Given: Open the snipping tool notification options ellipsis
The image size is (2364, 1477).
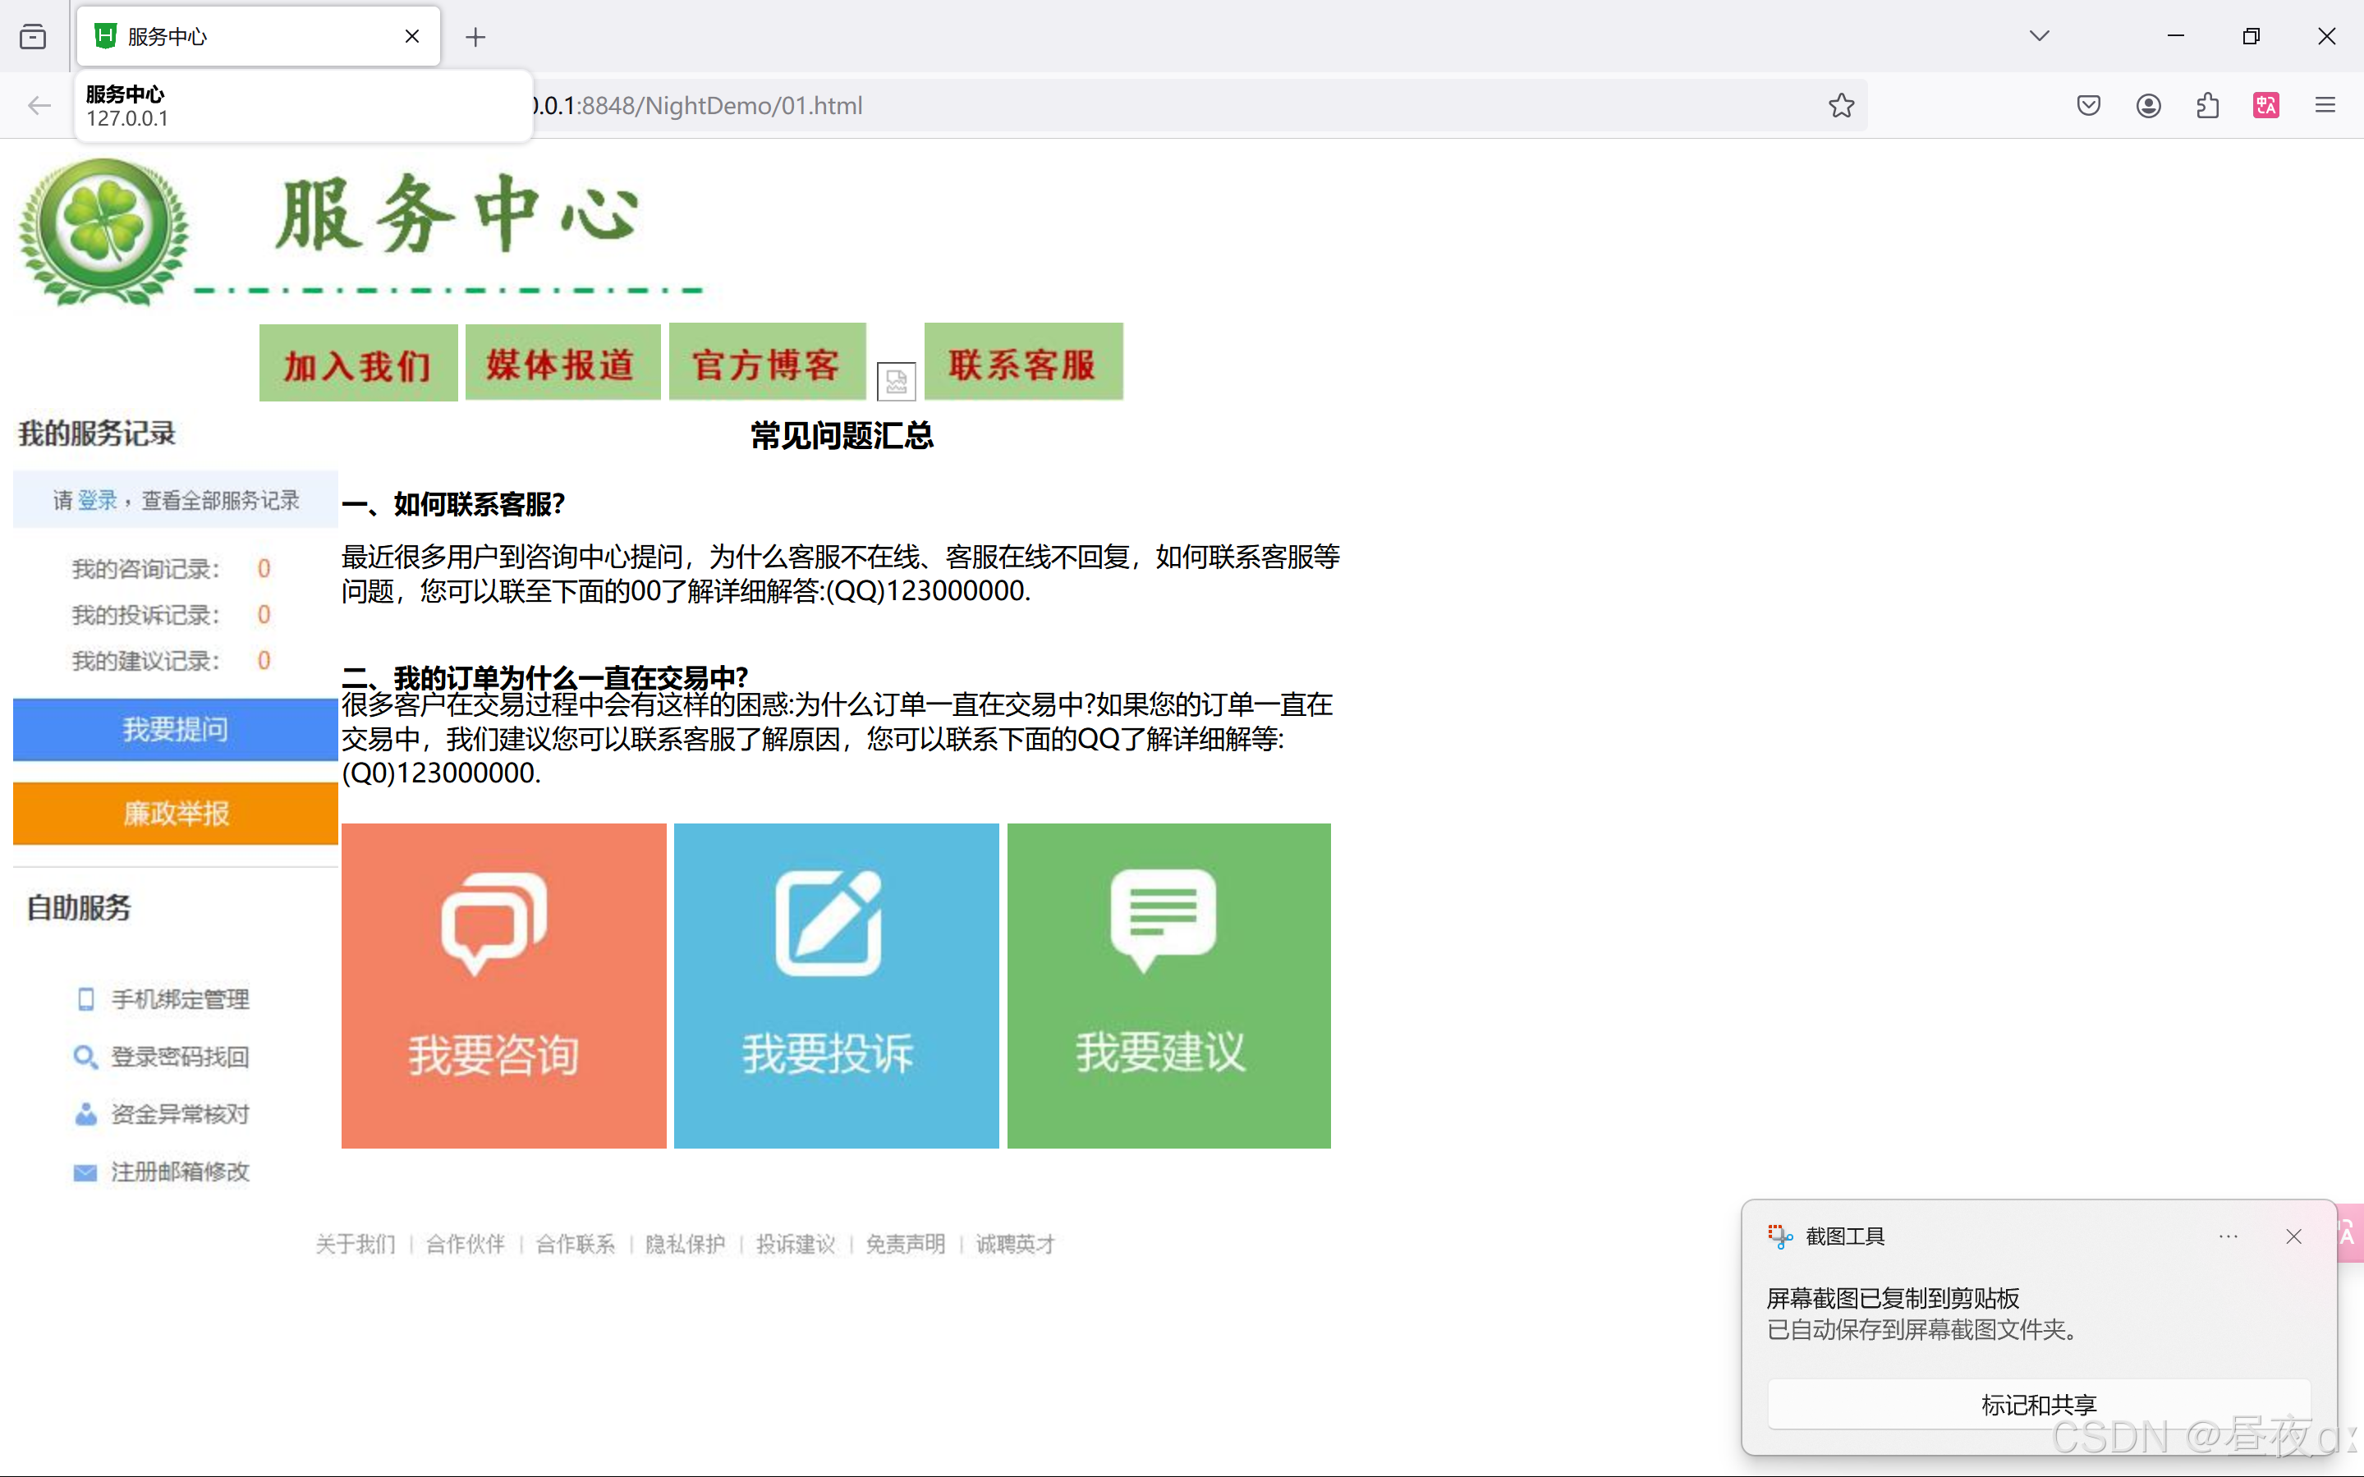Looking at the screenshot, I should tap(2227, 1236).
